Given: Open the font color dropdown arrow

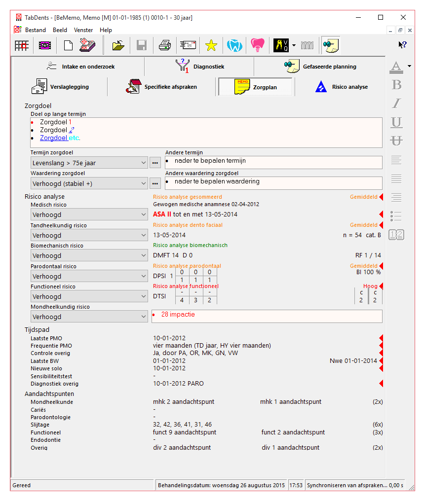Looking at the screenshot, I should [x=409, y=66].
